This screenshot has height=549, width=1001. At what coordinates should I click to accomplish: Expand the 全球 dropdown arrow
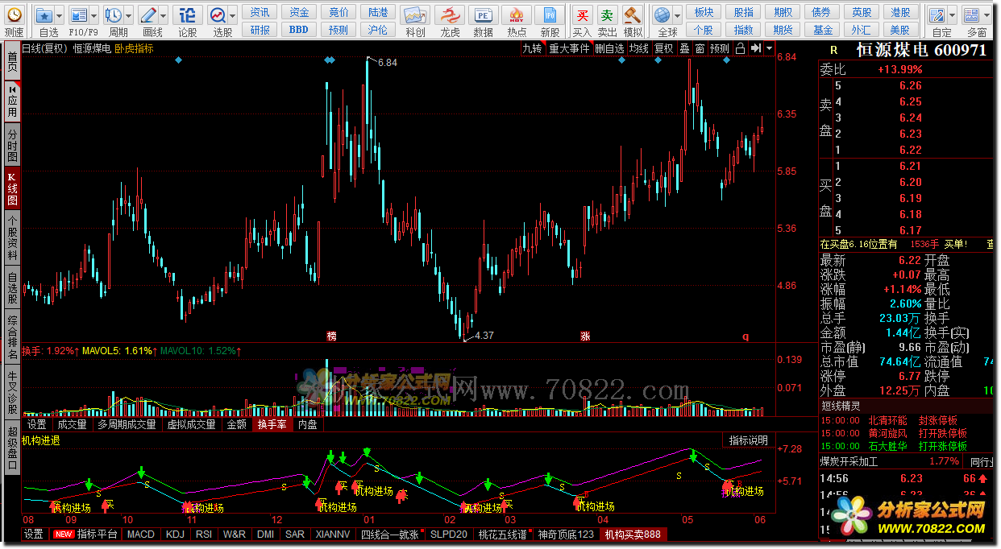677,15
